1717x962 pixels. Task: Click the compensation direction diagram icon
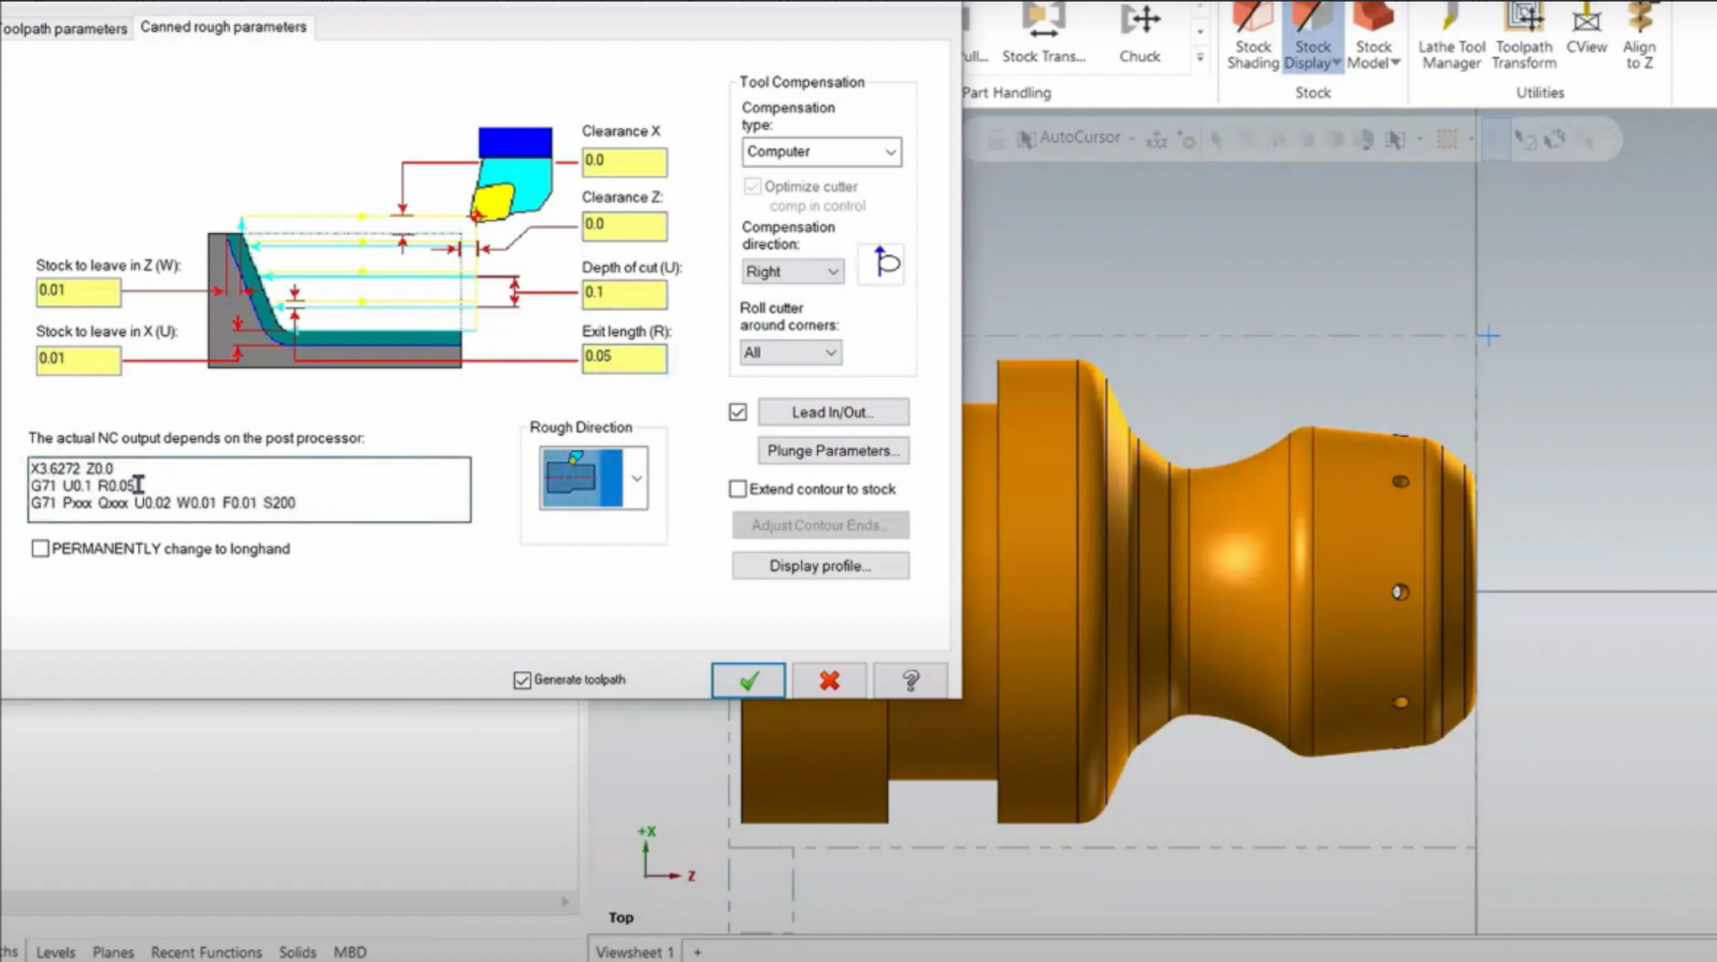tap(882, 264)
